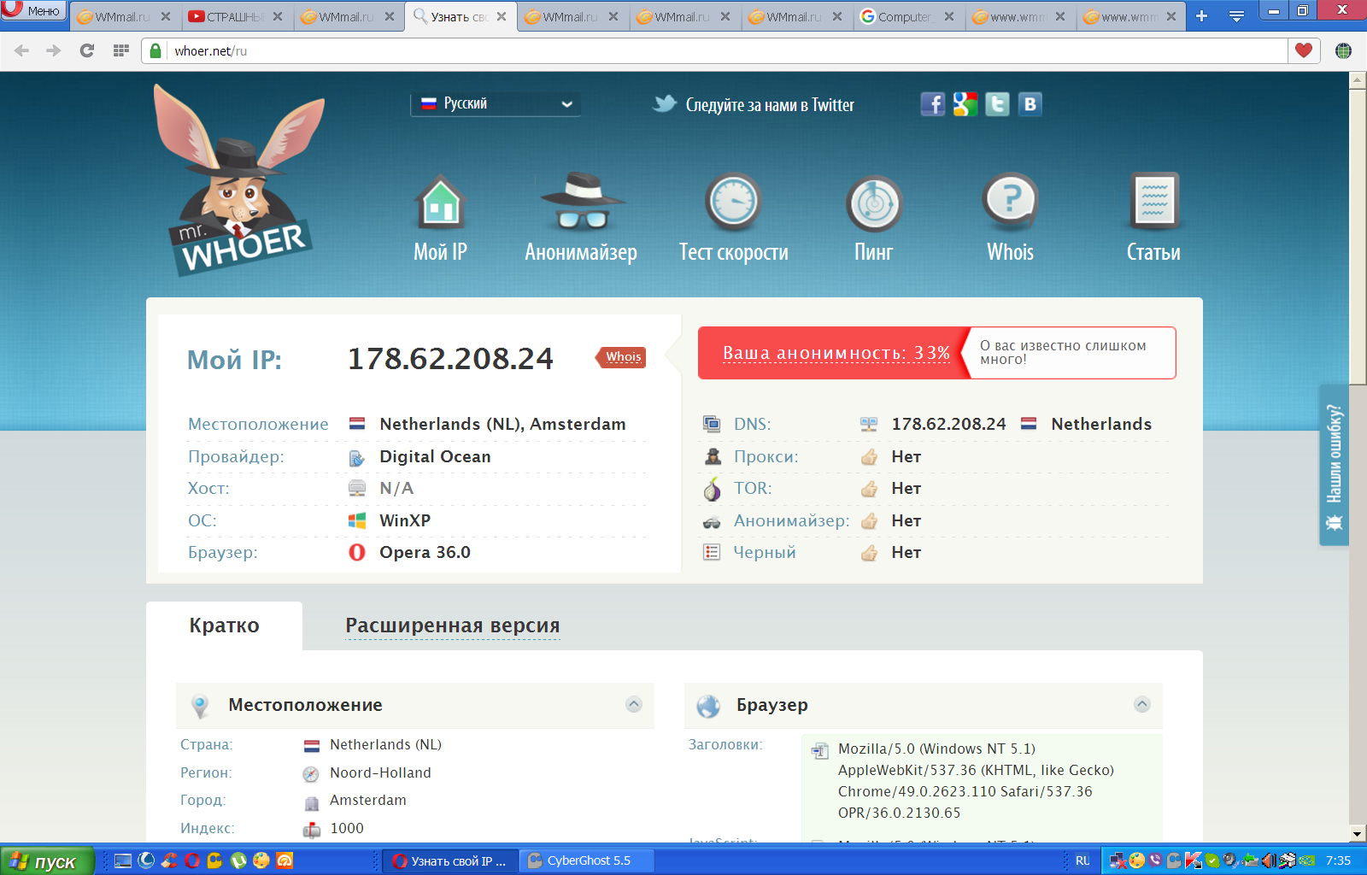
Task: Click the Мой IP menu label
Action: tap(440, 252)
